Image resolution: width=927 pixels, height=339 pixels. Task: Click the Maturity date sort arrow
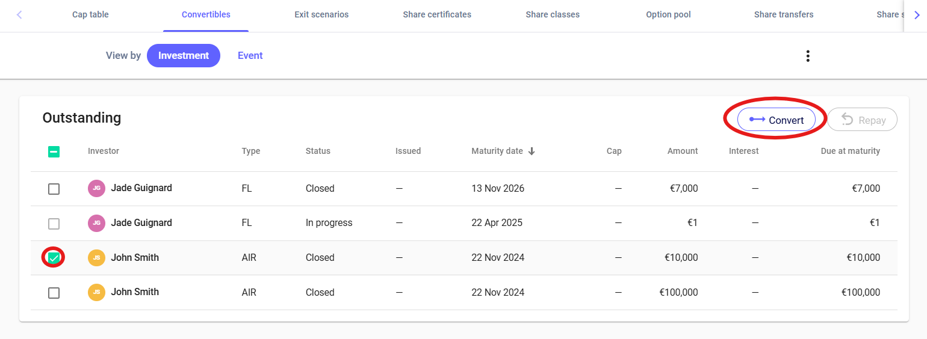532,151
